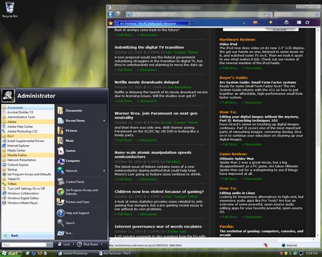Expand the Network submenu arrow
Screen dimensions: 322x257
tap(104, 171)
